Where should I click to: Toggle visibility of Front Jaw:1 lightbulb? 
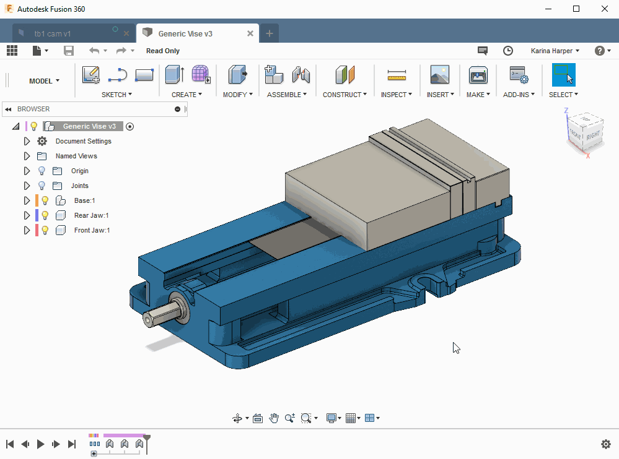point(45,230)
